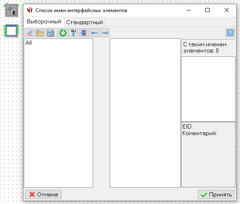The width and height of the screenshot is (240, 204).
Task: Select the gear element with E badge
Action: (12, 10)
